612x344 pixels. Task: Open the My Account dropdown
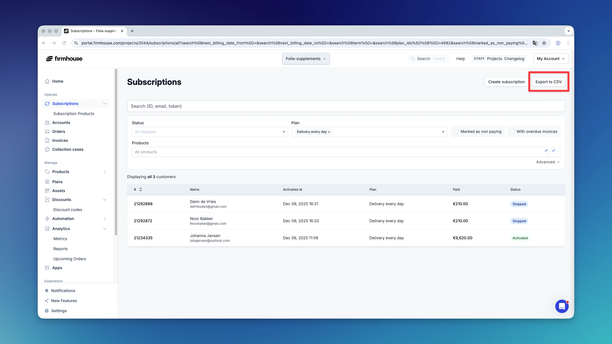[x=551, y=59]
